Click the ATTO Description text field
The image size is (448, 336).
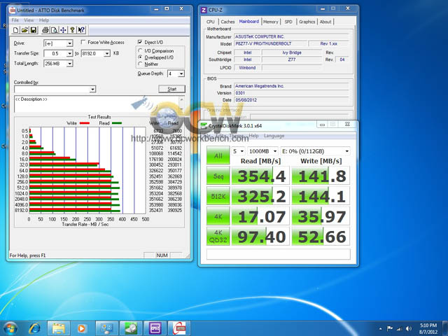(x=97, y=104)
